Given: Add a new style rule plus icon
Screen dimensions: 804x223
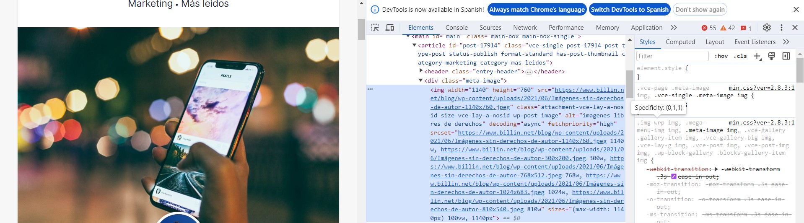Looking at the screenshot, I should click(757, 56).
